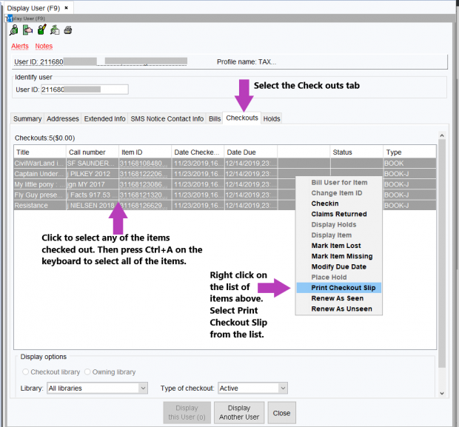Click the Item ID column header
459x427 pixels.
point(145,152)
